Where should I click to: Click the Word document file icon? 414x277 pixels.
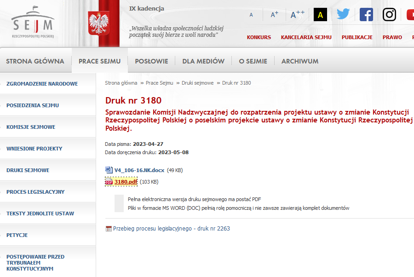click(109, 170)
